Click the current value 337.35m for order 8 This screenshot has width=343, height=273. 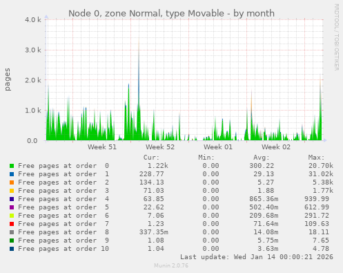154,232
